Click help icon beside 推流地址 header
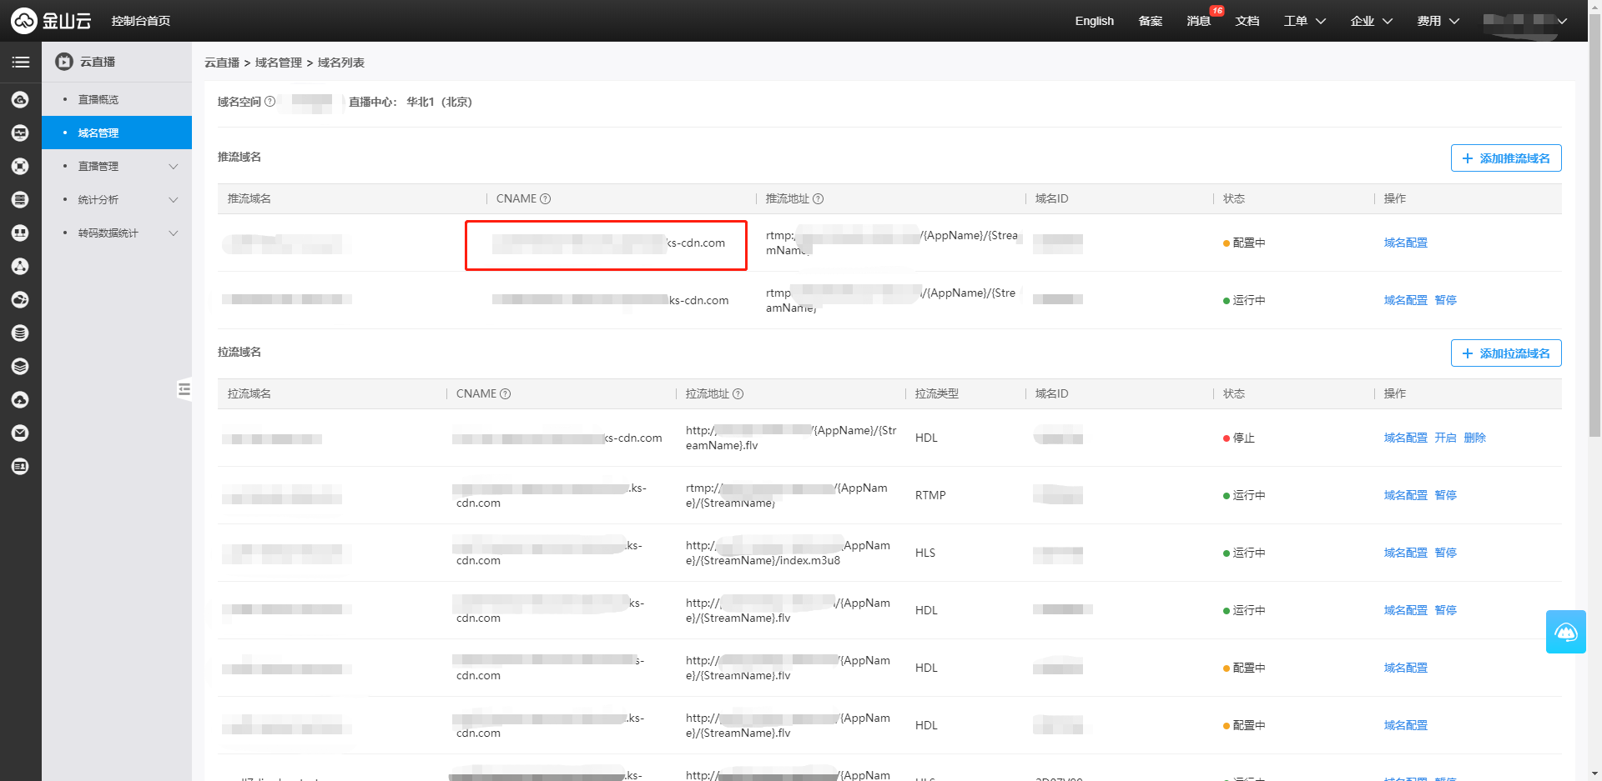Screen dimensions: 1602x781 [818, 199]
